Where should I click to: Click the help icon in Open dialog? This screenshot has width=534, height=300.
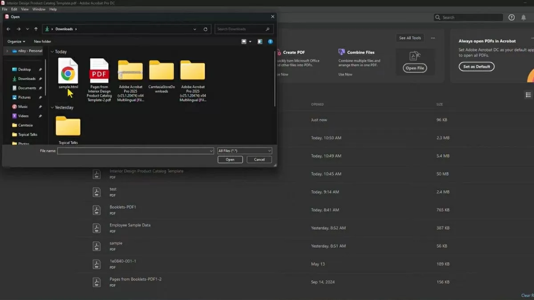tap(270, 42)
